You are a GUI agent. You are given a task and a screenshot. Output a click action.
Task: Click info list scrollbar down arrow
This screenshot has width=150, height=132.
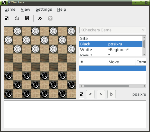coord(144,54)
